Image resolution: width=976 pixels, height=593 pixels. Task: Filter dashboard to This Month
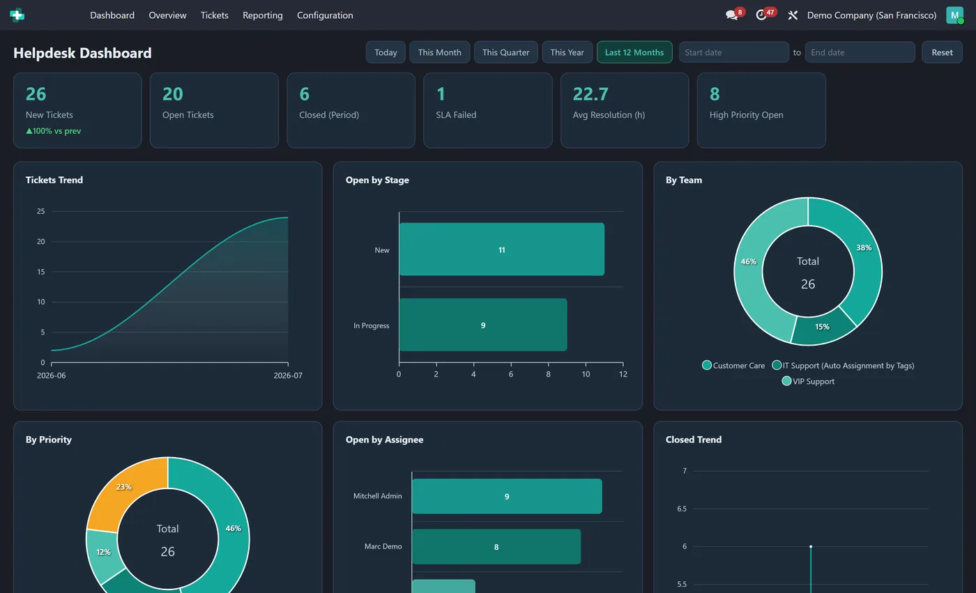click(439, 52)
